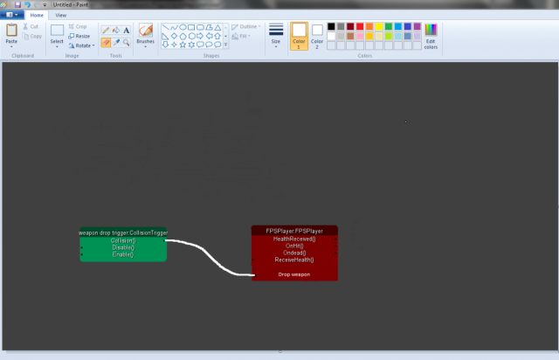Open the Paint file menu button
Viewport: 559px width, 360px height.
click(10, 15)
